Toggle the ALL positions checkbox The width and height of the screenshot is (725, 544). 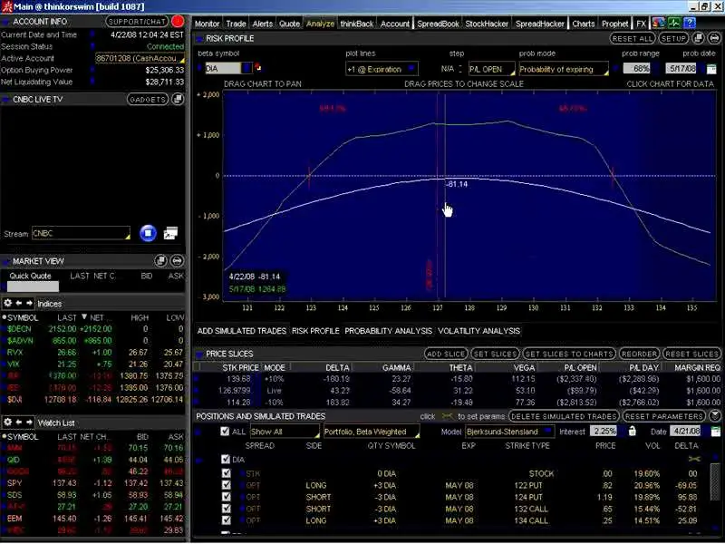[225, 432]
